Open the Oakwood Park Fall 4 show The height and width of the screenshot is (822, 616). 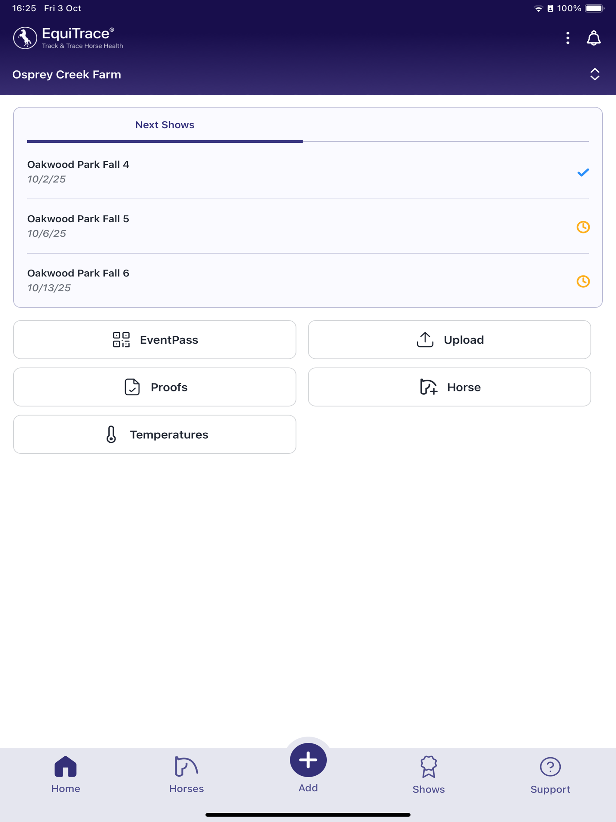(x=308, y=172)
